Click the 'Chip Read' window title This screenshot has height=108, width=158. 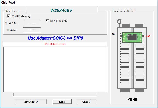(8, 3)
